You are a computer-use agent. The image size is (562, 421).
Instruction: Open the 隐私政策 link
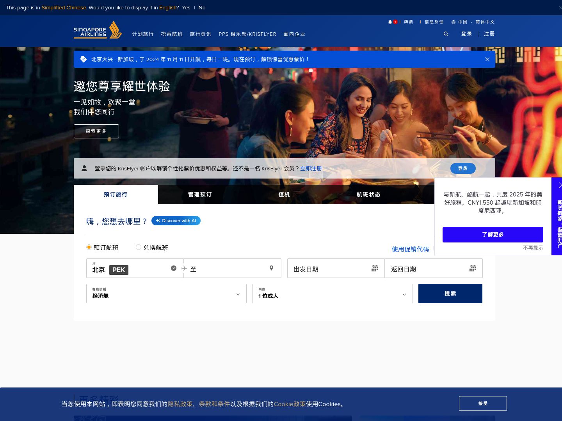(x=180, y=404)
